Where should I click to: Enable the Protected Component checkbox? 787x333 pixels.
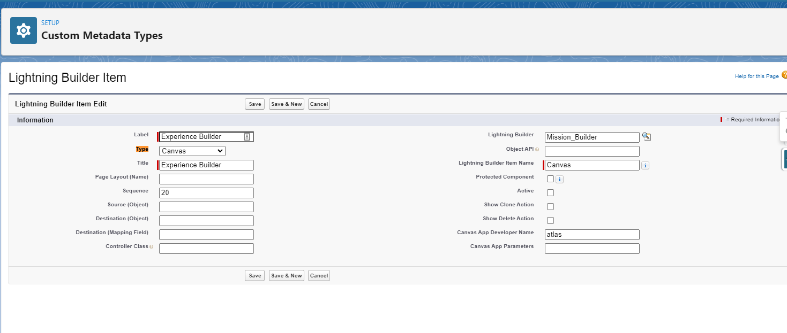tap(550, 179)
